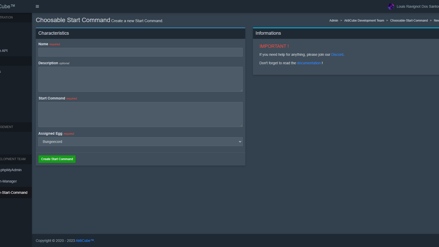Toggle the hamburger sidebar menu icon
The image size is (439, 247).
click(37, 6)
